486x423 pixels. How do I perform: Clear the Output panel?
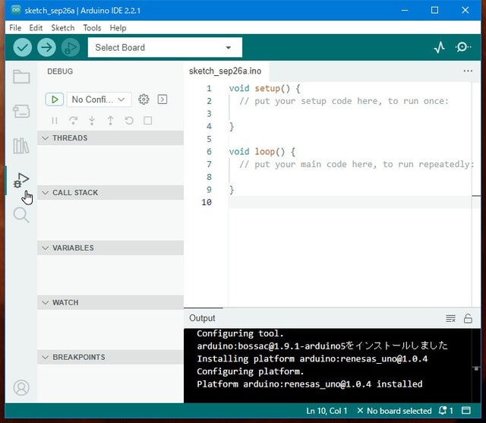coord(450,318)
